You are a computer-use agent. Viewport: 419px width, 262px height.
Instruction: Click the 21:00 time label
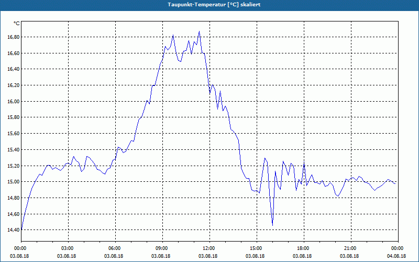pos(351,248)
